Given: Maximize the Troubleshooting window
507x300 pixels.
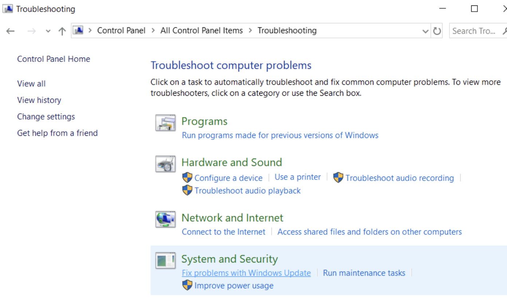Looking at the screenshot, I should pos(474,9).
